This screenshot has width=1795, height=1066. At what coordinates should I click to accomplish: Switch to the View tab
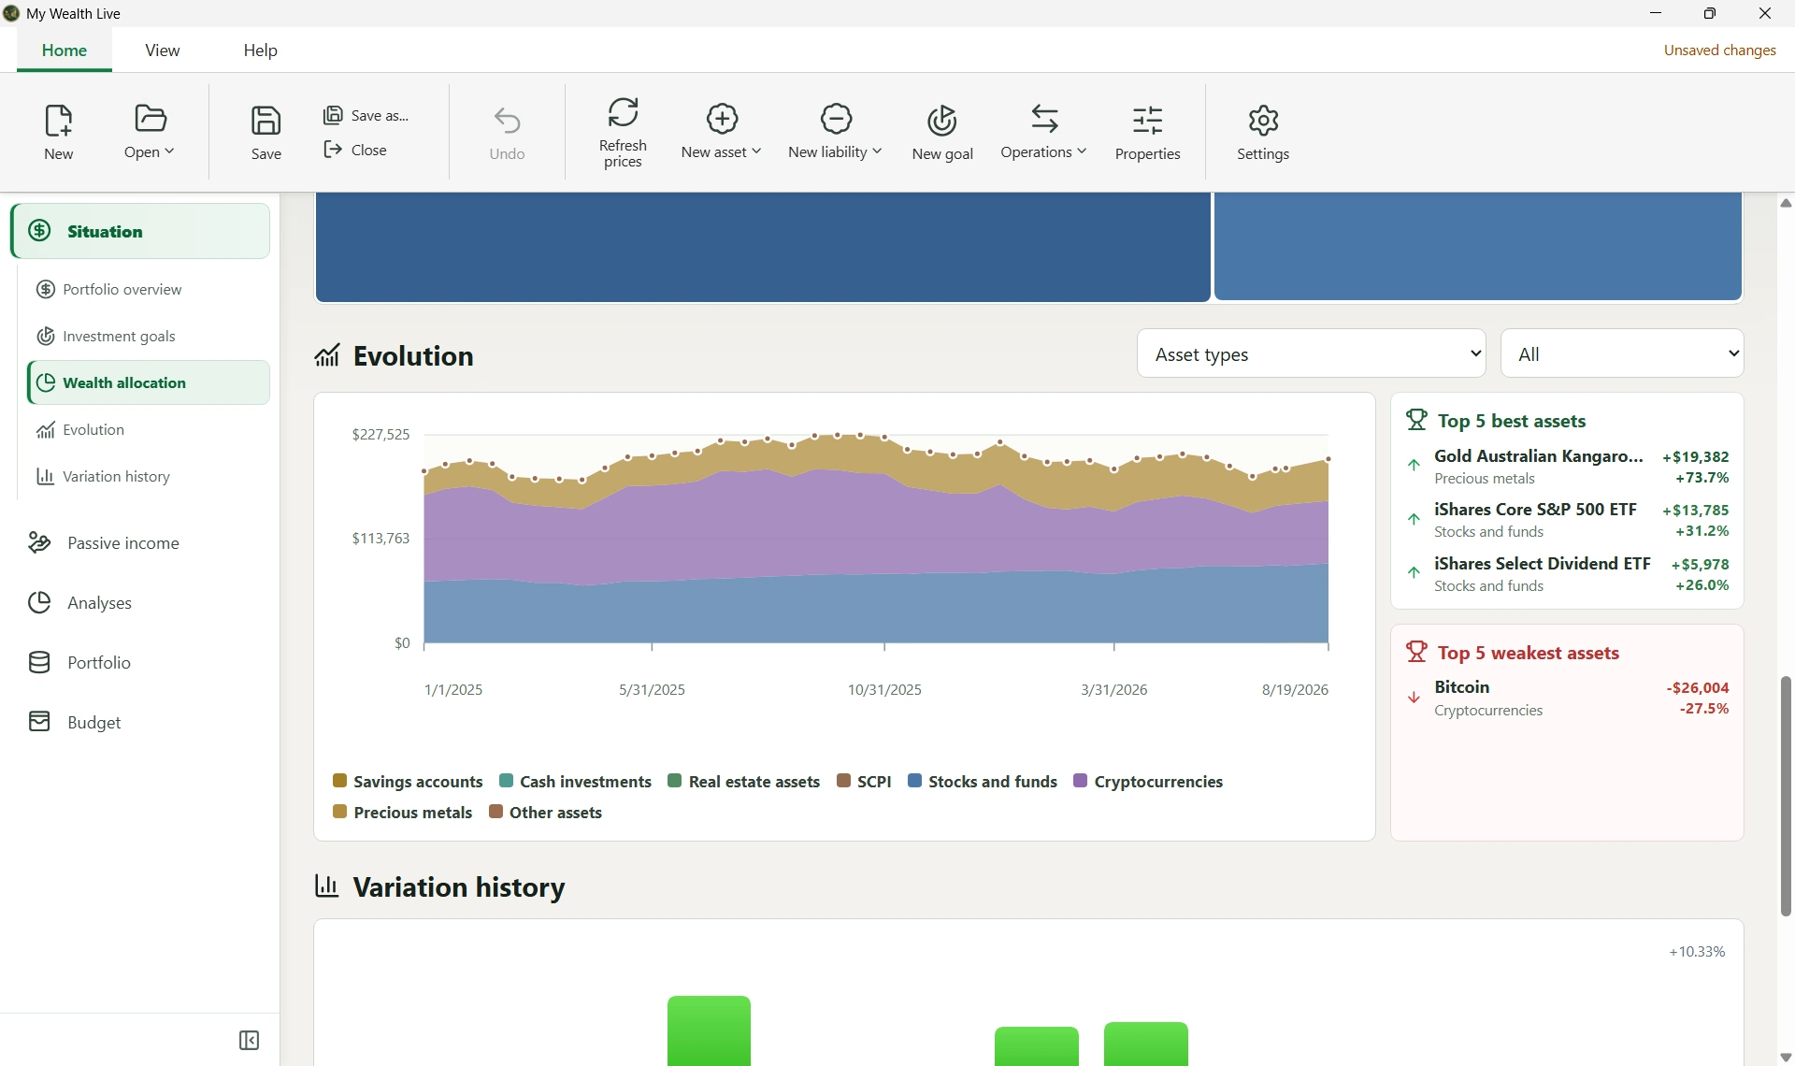[x=163, y=50]
